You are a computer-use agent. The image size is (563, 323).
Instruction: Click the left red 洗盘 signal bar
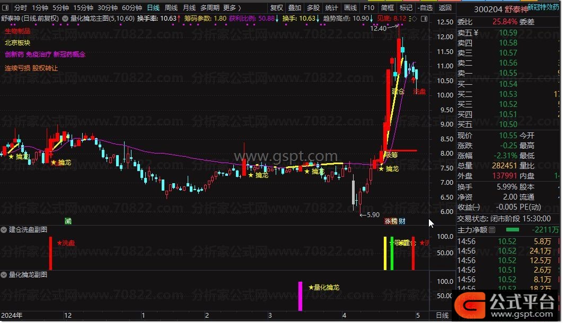[x=50, y=253]
